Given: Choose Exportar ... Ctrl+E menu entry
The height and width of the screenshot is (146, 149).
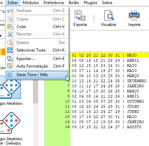Looking at the screenshot, I should tap(37, 59).
